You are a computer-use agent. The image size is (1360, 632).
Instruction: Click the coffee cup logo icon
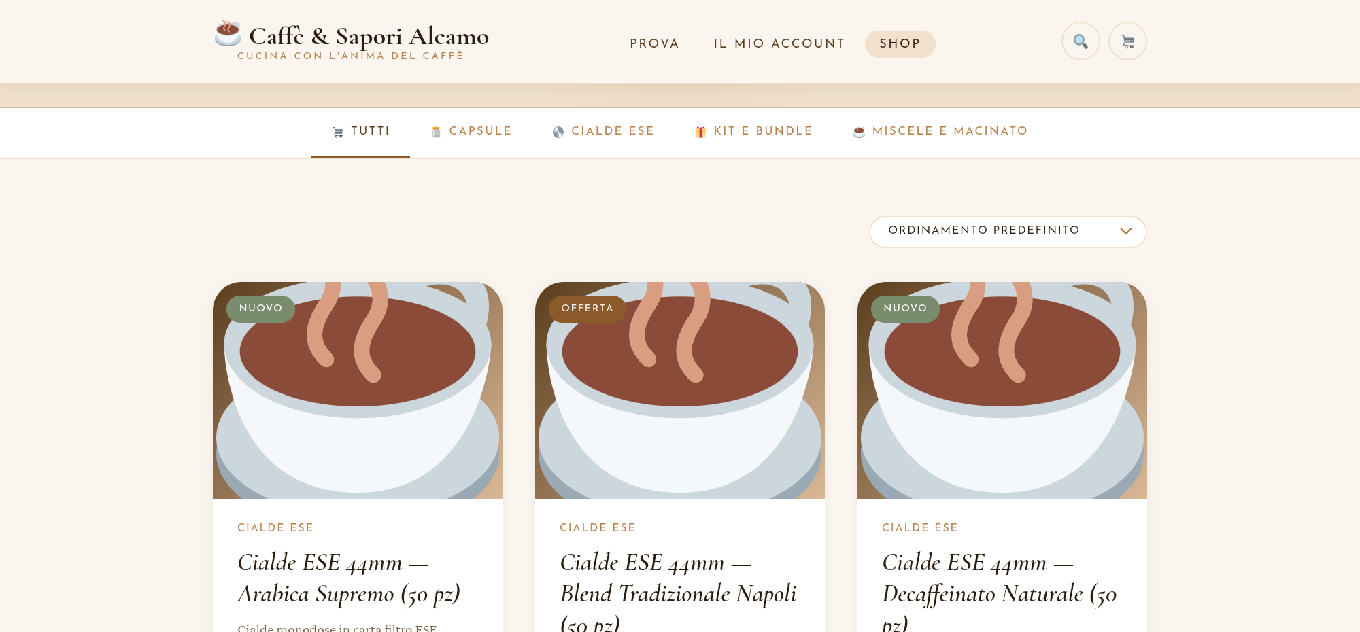tap(228, 33)
